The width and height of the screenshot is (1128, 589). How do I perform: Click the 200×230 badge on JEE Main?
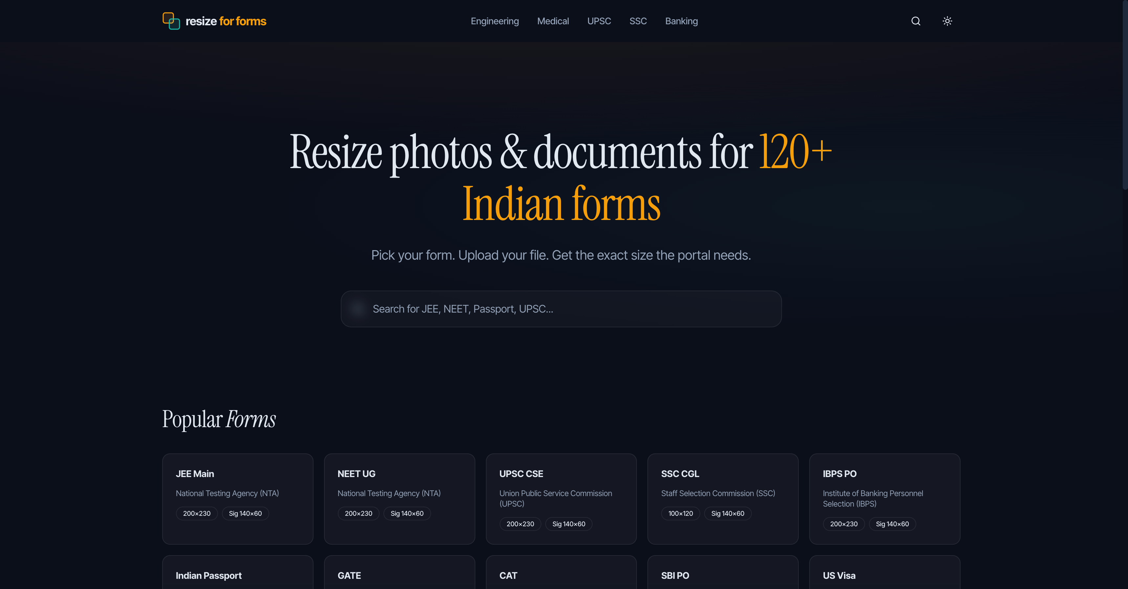click(197, 513)
